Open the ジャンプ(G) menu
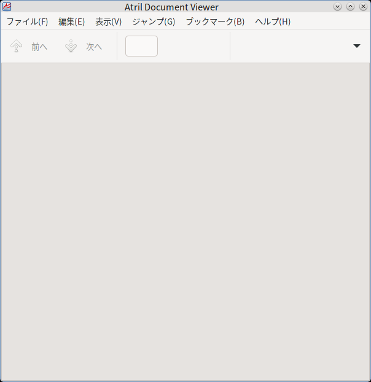The image size is (371, 382). click(x=154, y=21)
